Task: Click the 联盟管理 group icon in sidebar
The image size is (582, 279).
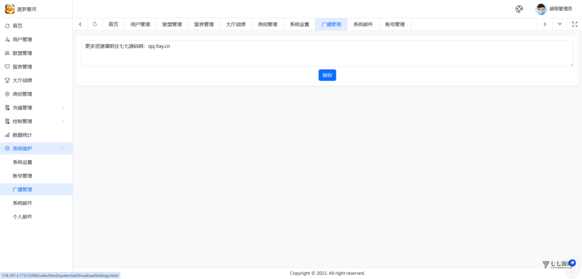Action: pos(7,53)
